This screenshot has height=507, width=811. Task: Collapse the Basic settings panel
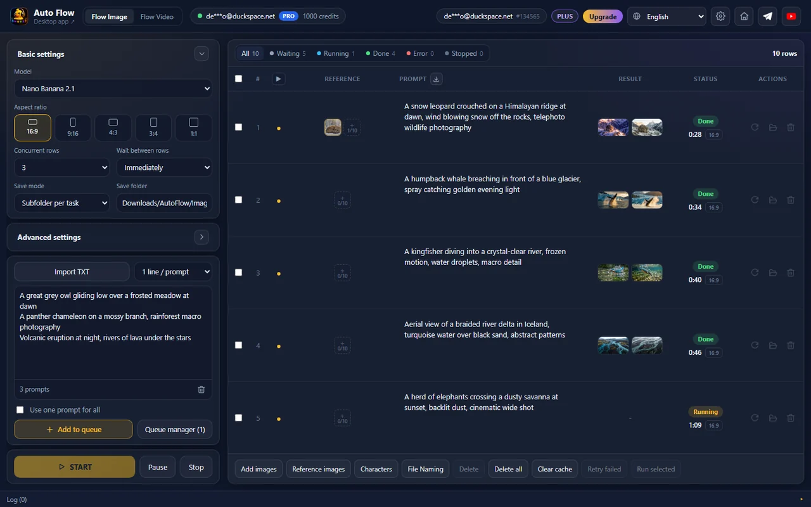(201, 54)
